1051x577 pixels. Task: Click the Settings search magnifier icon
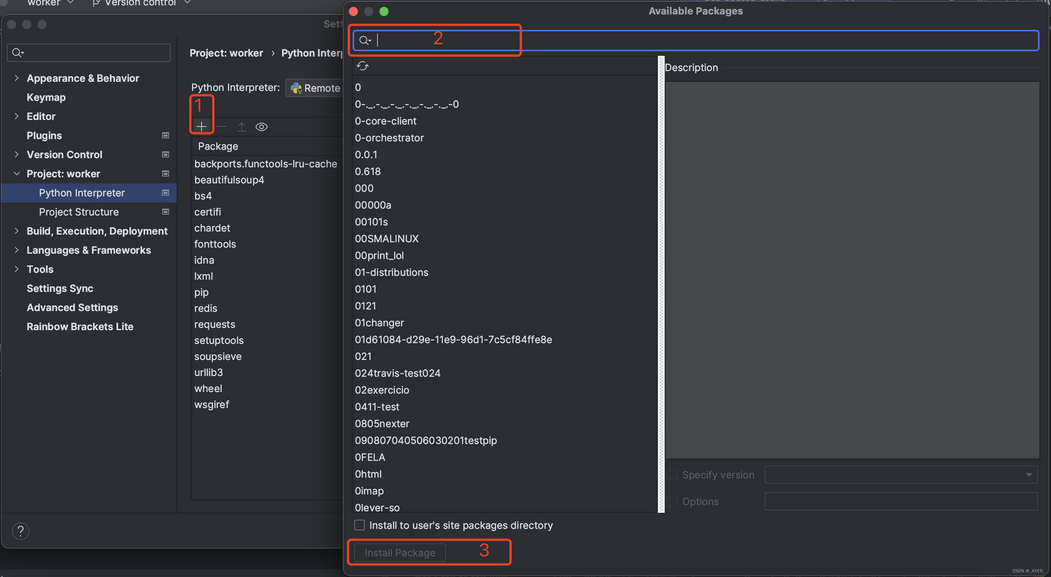(x=17, y=53)
